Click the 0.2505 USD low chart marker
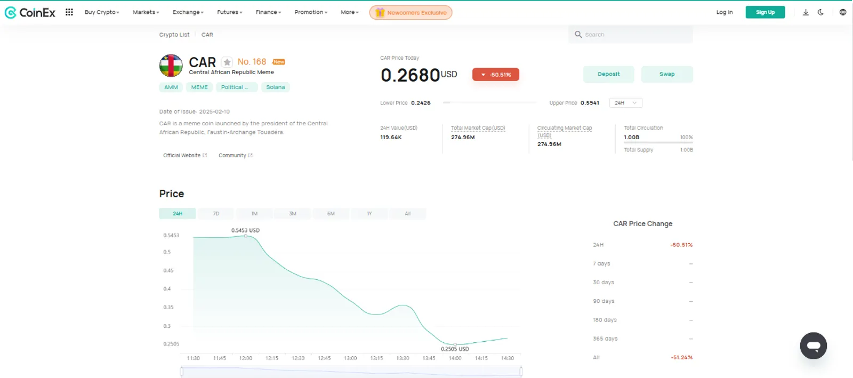Viewport: 853px width, 378px height. (455, 345)
